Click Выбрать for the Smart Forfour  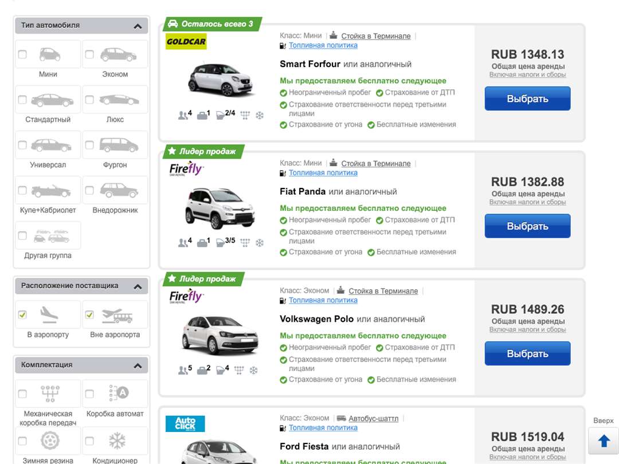point(527,99)
